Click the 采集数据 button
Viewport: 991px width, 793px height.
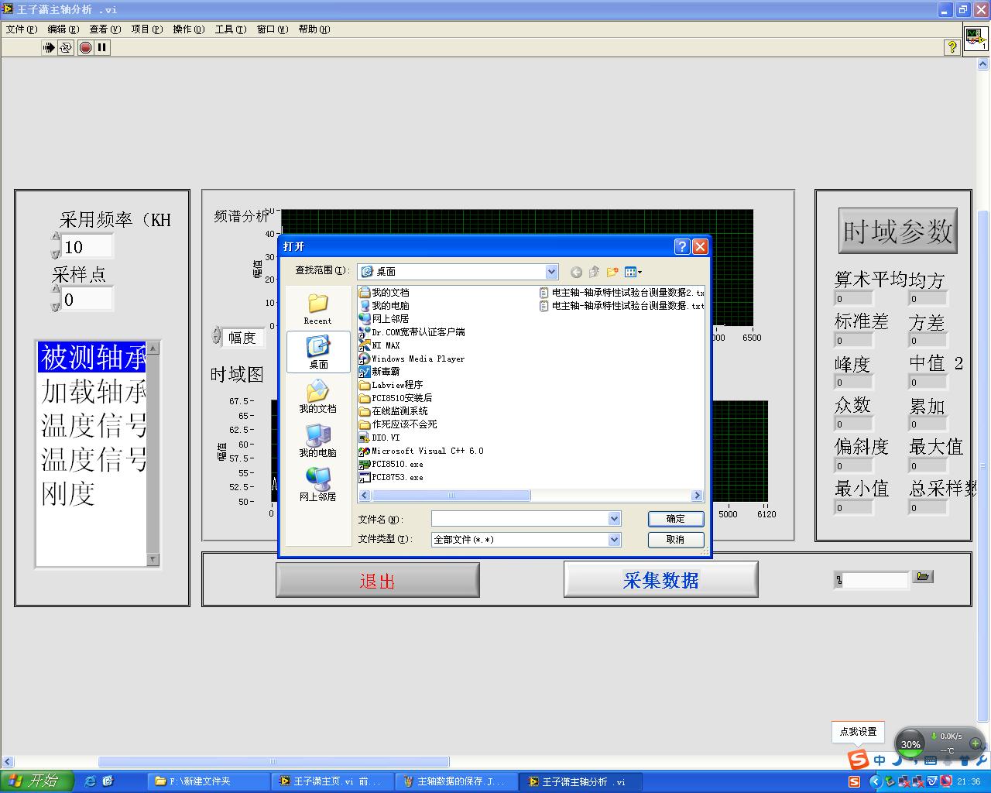[660, 579]
